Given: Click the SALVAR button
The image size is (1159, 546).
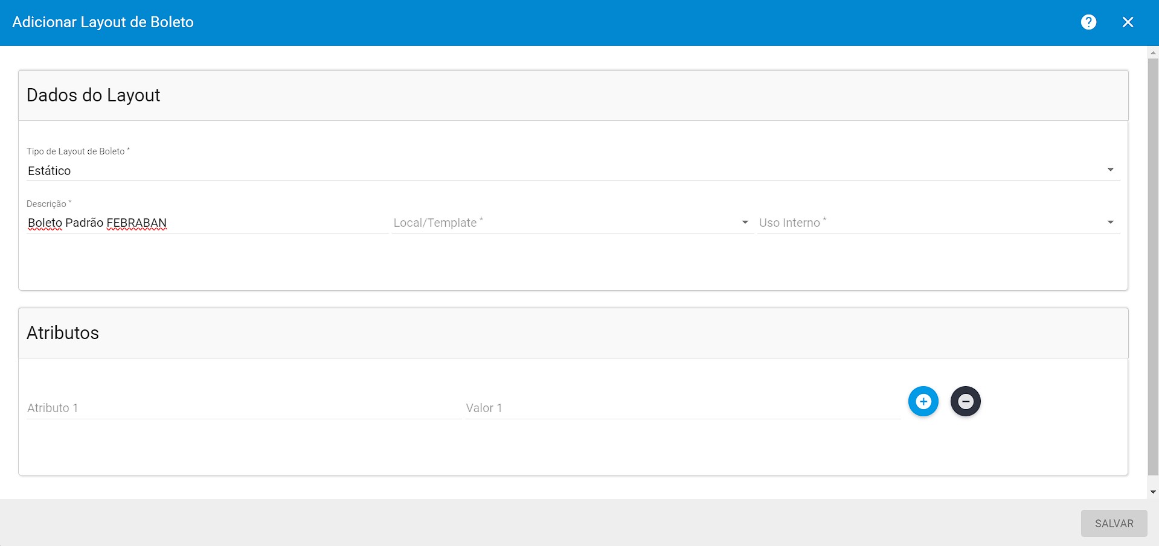Looking at the screenshot, I should click(1114, 524).
